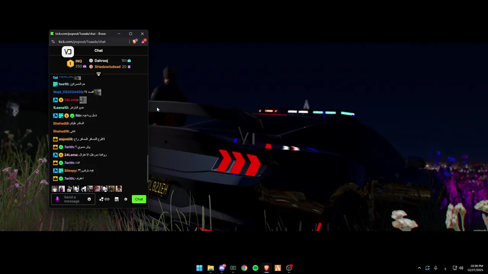Click the sync icon in system tray
This screenshot has width=488, height=274.
coord(427,268)
